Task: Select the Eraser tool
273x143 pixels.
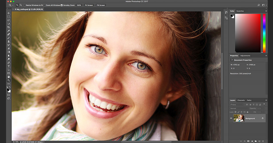Action: (x=9, y=49)
